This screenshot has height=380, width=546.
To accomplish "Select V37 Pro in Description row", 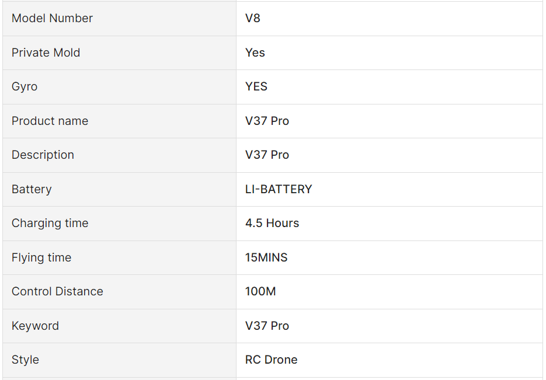I will pos(267,155).
